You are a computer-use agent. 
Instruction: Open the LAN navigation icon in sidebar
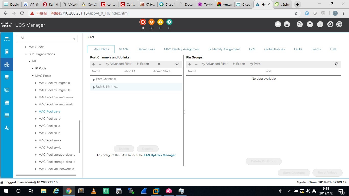click(x=7, y=64)
